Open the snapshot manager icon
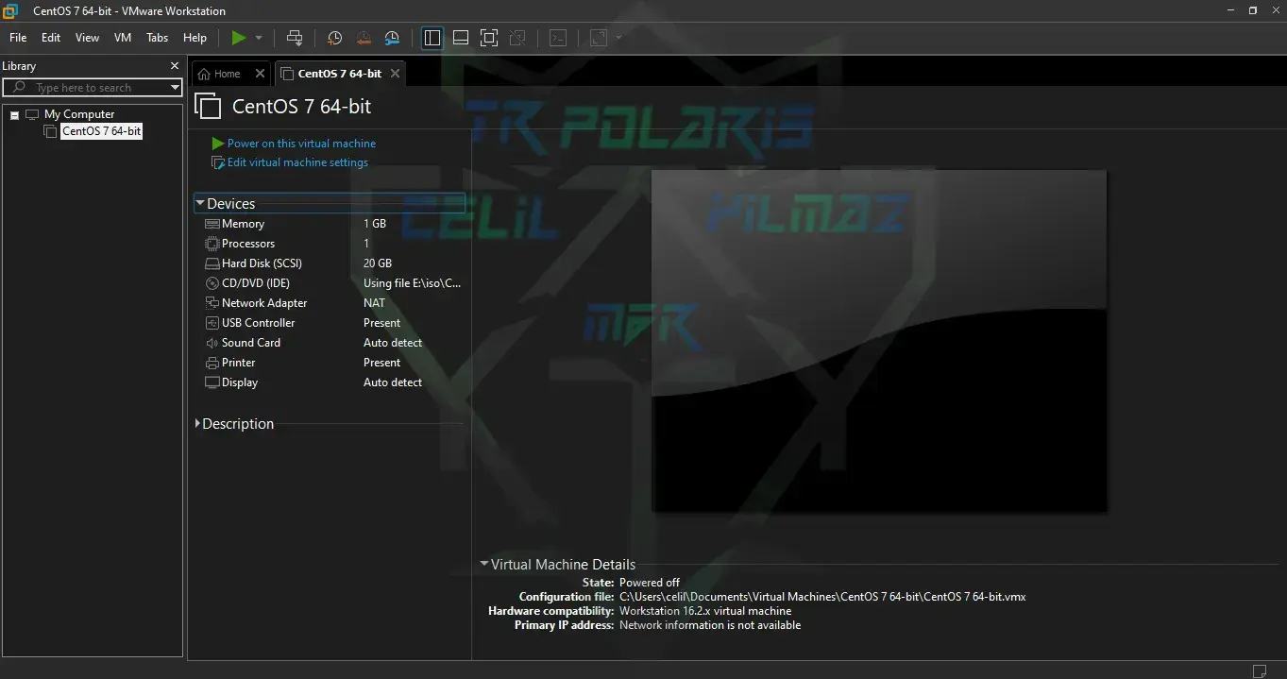 click(x=392, y=38)
